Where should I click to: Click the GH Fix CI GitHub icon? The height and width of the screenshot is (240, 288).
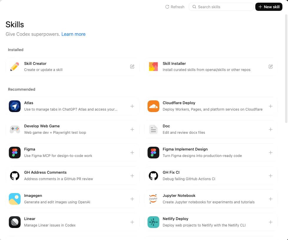pos(153,176)
